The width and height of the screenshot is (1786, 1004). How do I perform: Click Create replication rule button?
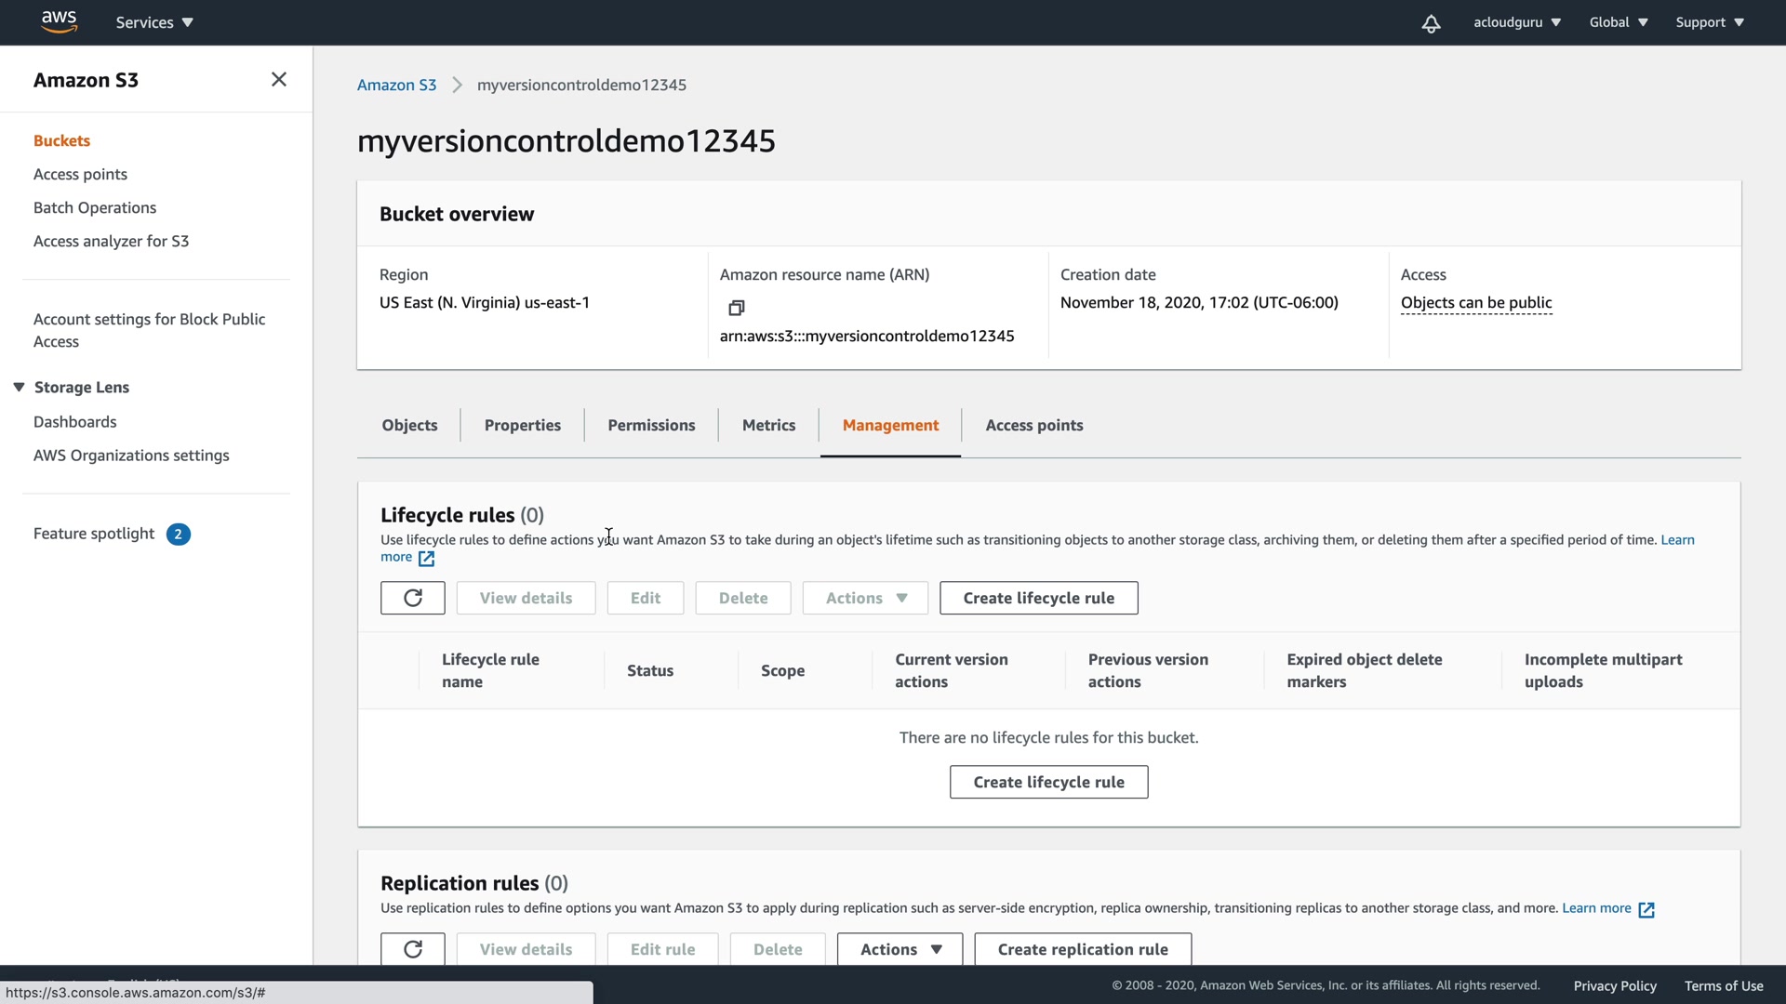(x=1082, y=949)
